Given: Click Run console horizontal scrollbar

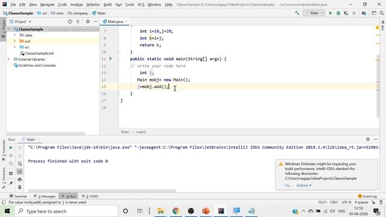Looking at the screenshot, I should coord(102,190).
